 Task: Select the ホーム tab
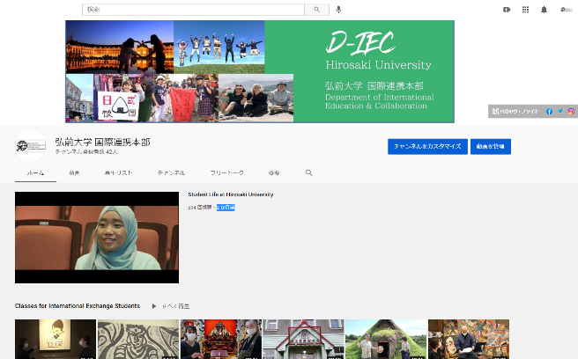point(35,172)
